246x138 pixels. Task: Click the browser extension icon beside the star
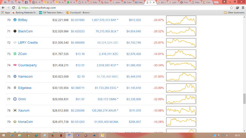pos(237,8)
